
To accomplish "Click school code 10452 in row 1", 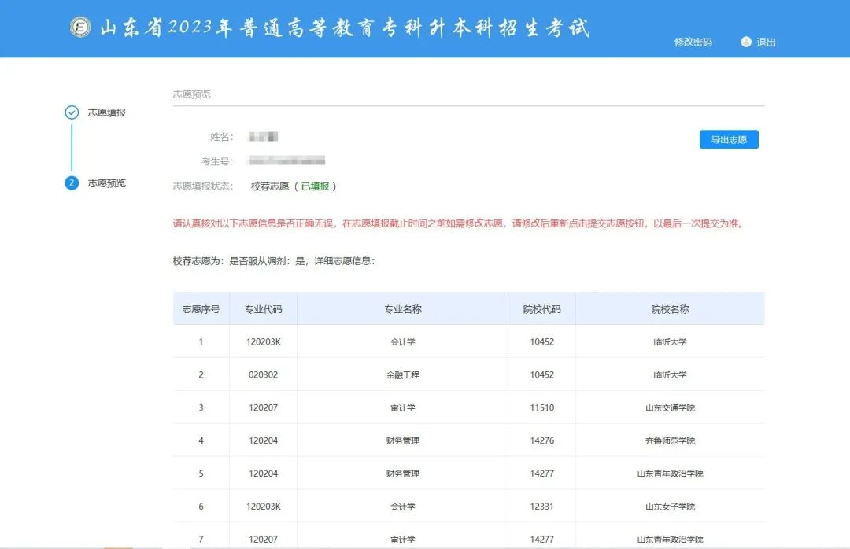I will (x=542, y=342).
